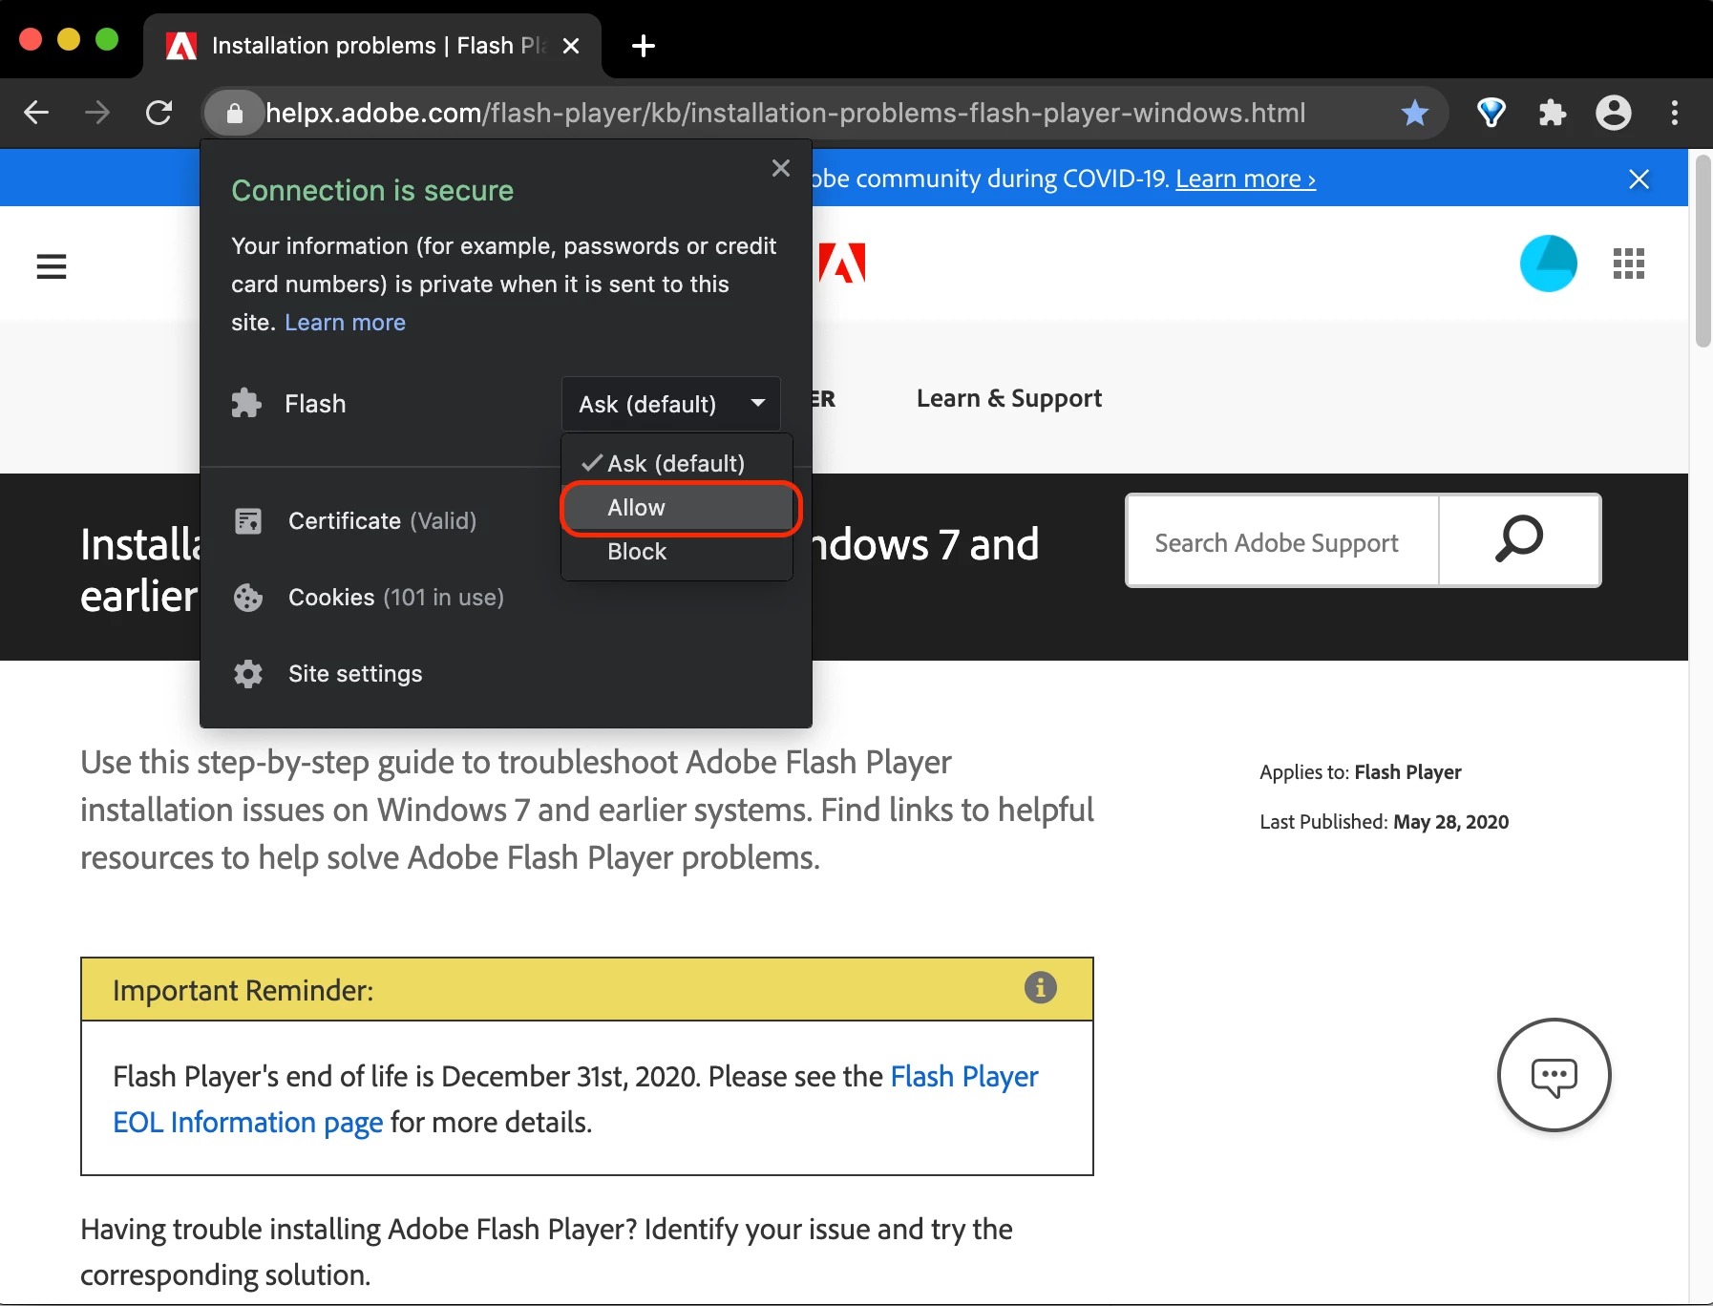
Task: Close the site info popup
Action: pos(781,168)
